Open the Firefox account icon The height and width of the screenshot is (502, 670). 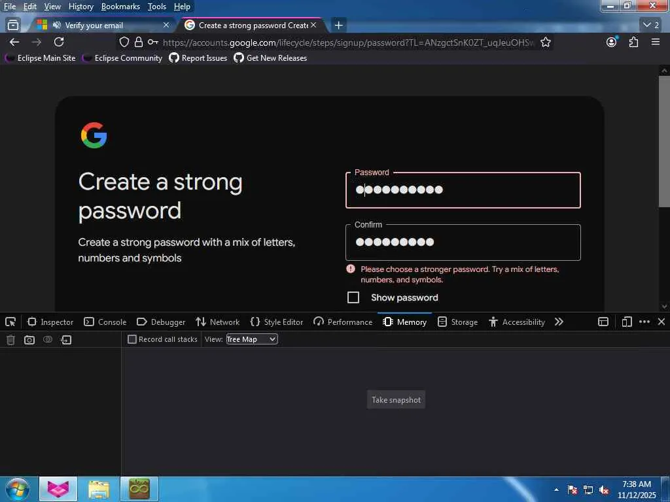(x=612, y=42)
